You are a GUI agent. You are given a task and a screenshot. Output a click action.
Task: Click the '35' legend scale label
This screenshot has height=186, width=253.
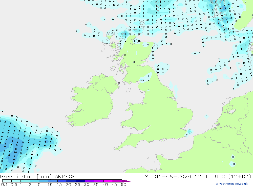pos(96,184)
